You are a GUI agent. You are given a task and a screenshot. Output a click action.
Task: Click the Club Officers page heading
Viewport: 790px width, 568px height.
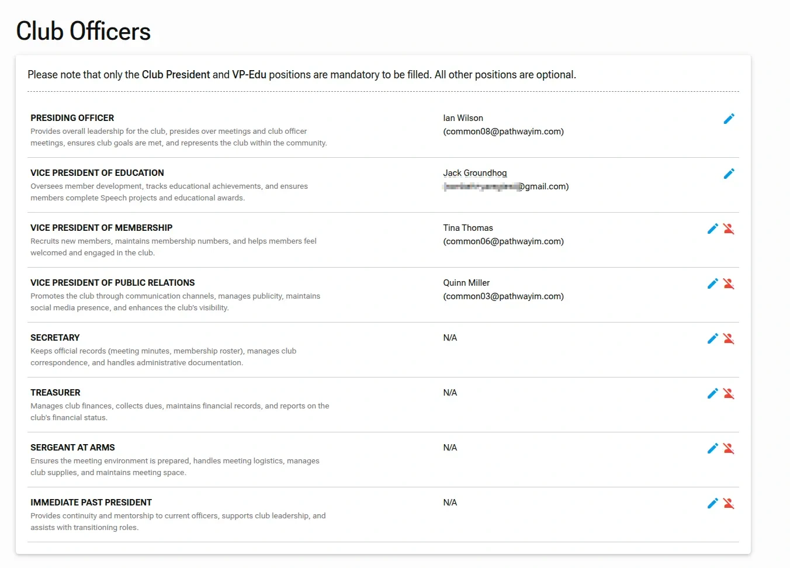click(x=84, y=32)
